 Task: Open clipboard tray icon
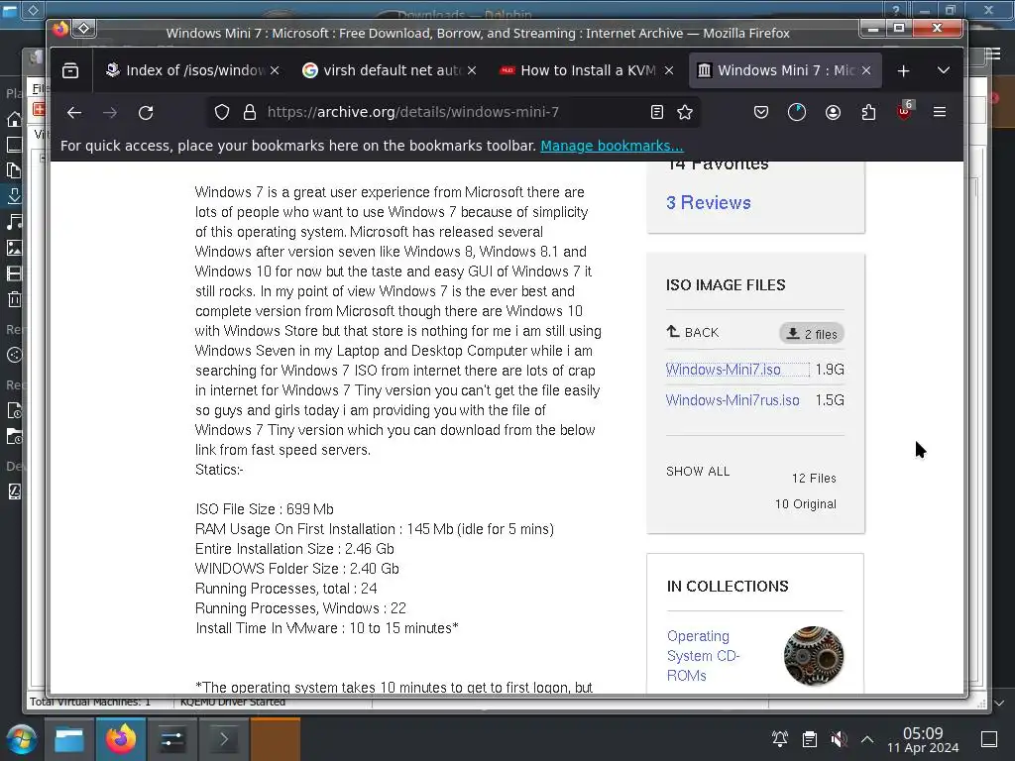pos(809,739)
